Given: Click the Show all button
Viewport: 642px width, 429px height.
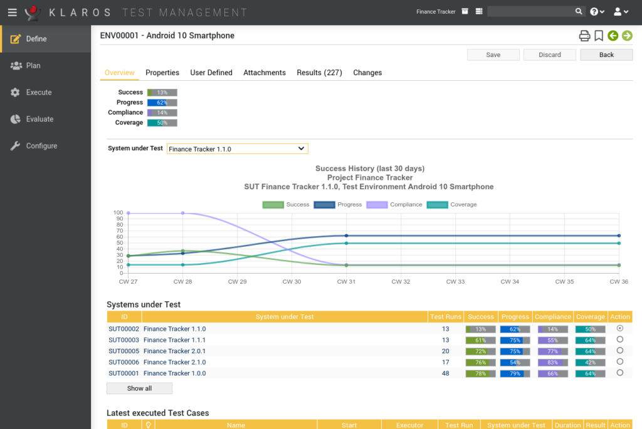Looking at the screenshot, I should tap(139, 388).
